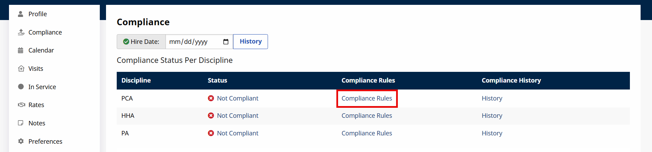Open the Visits sidebar menu item

tap(36, 68)
